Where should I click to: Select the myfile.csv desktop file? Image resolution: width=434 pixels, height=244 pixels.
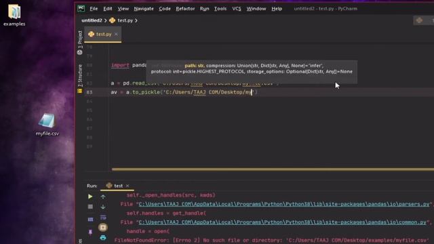click(47, 125)
